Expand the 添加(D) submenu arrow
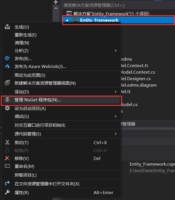 (116, 92)
